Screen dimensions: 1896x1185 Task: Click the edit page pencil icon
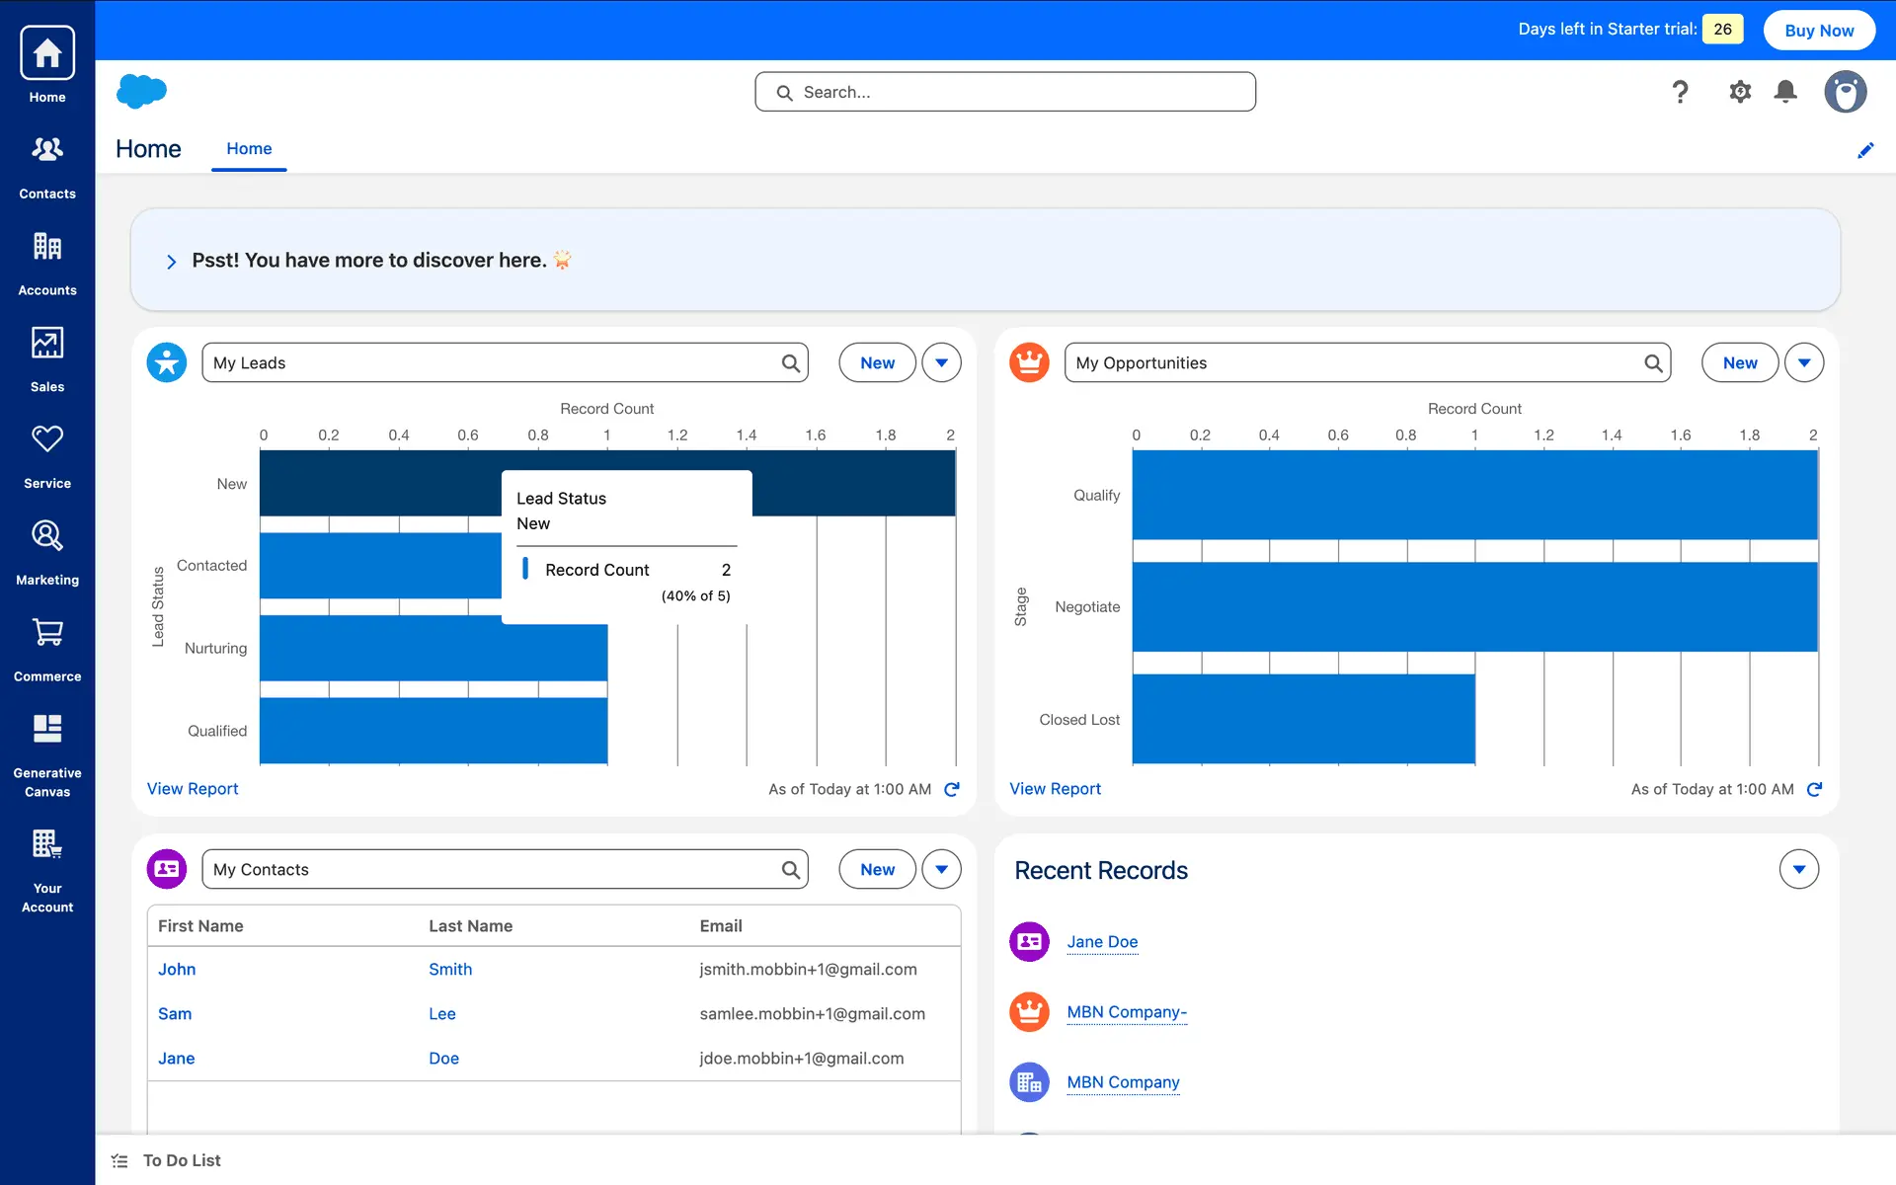(1865, 150)
